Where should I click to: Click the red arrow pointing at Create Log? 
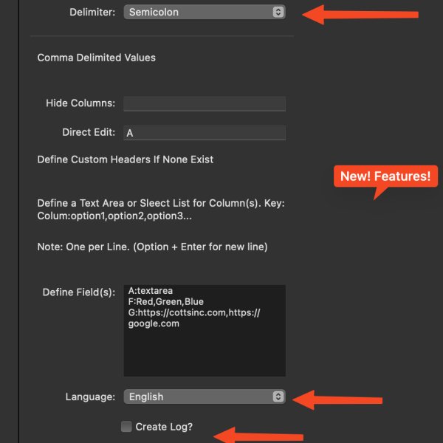click(x=258, y=436)
